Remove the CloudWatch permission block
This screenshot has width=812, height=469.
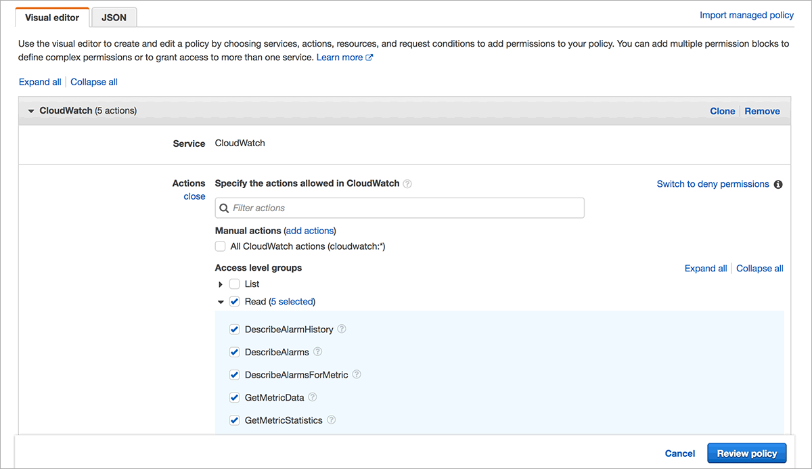[762, 111]
